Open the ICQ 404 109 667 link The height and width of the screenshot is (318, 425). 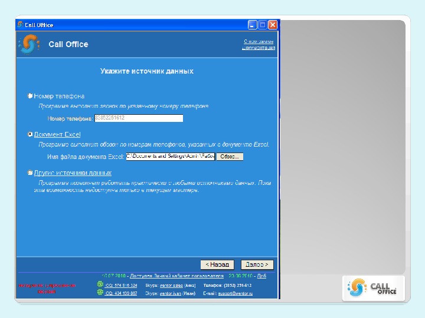pos(121,293)
